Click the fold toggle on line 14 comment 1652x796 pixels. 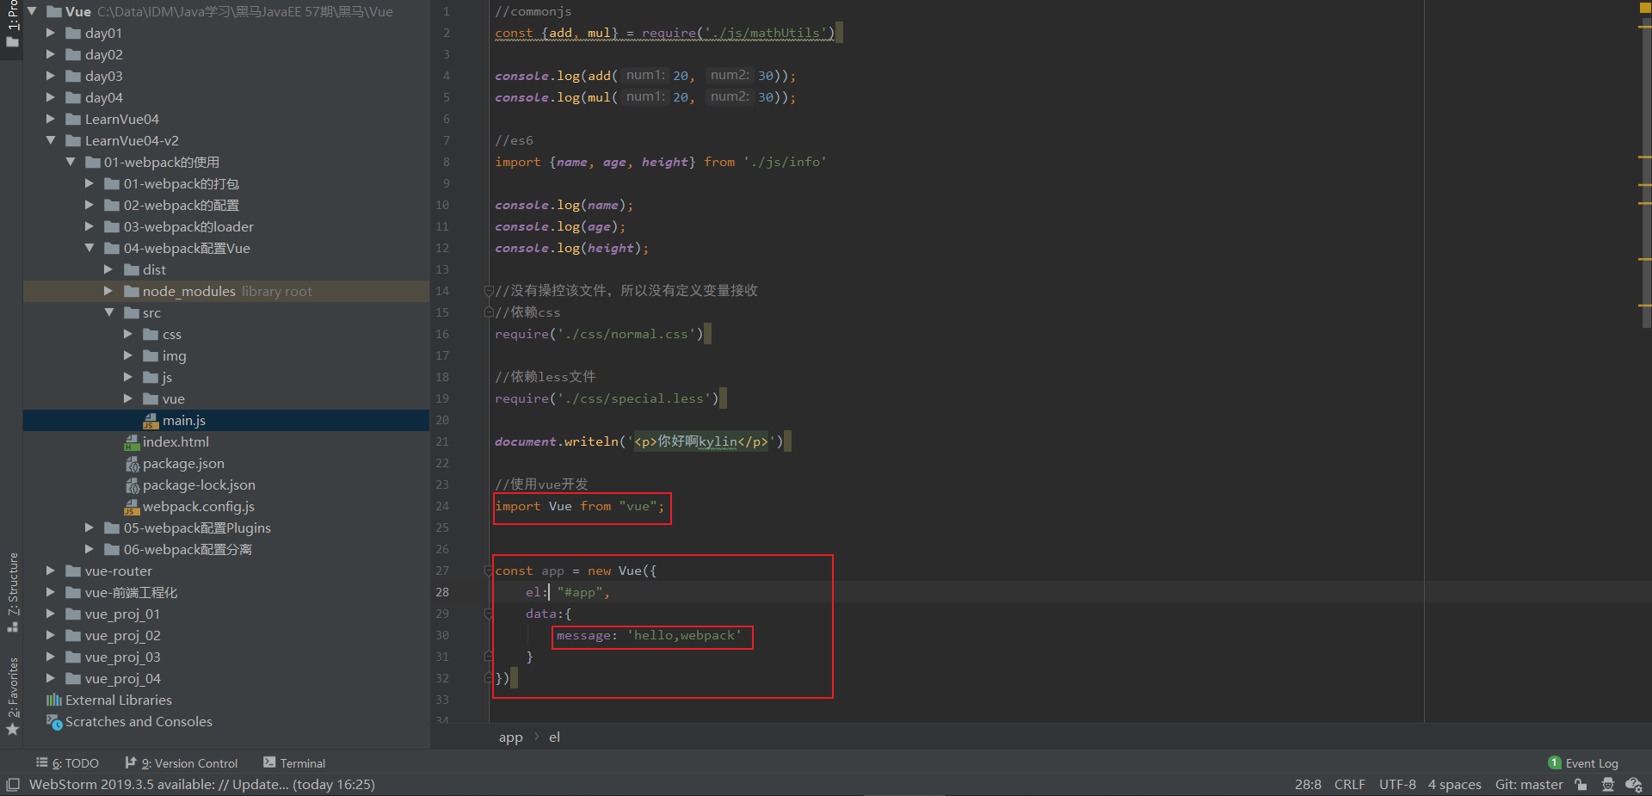point(488,291)
